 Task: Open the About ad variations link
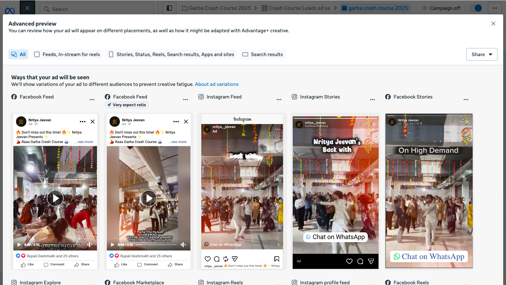coord(217,84)
